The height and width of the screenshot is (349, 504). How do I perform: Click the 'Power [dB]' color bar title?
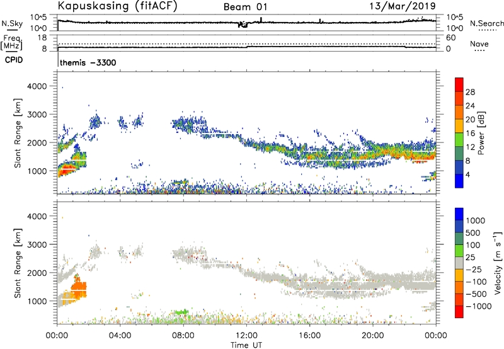tap(481, 133)
